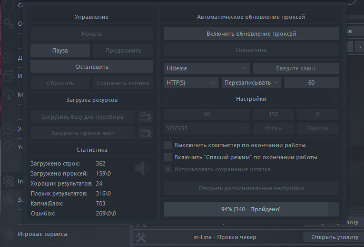Click the settings field showing 150

(273, 114)
